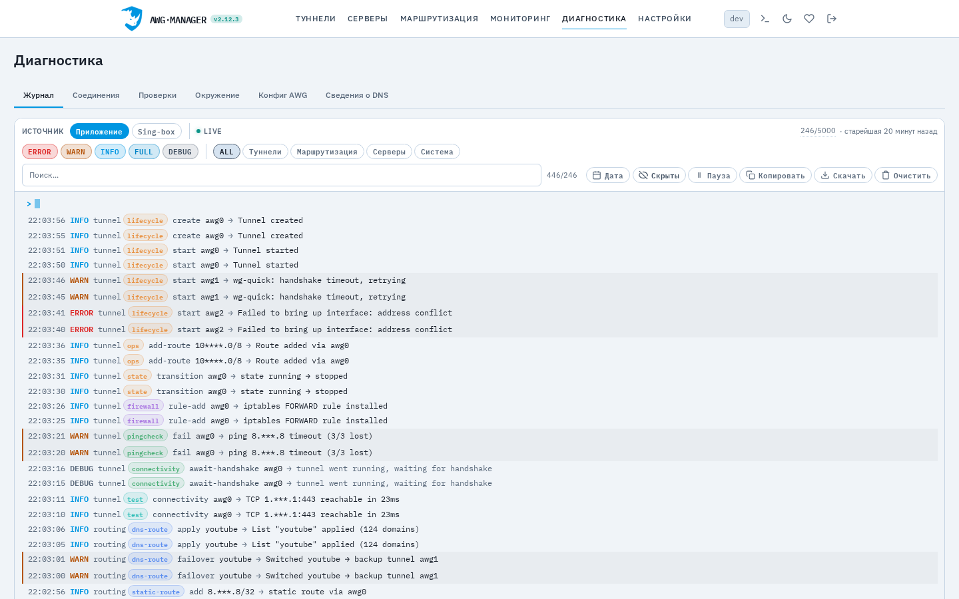Clear logs with Очистить button
This screenshot has width=959, height=599.
click(x=906, y=175)
